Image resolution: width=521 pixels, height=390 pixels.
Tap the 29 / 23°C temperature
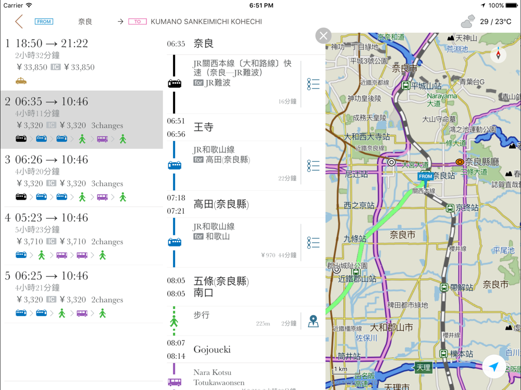coord(495,21)
